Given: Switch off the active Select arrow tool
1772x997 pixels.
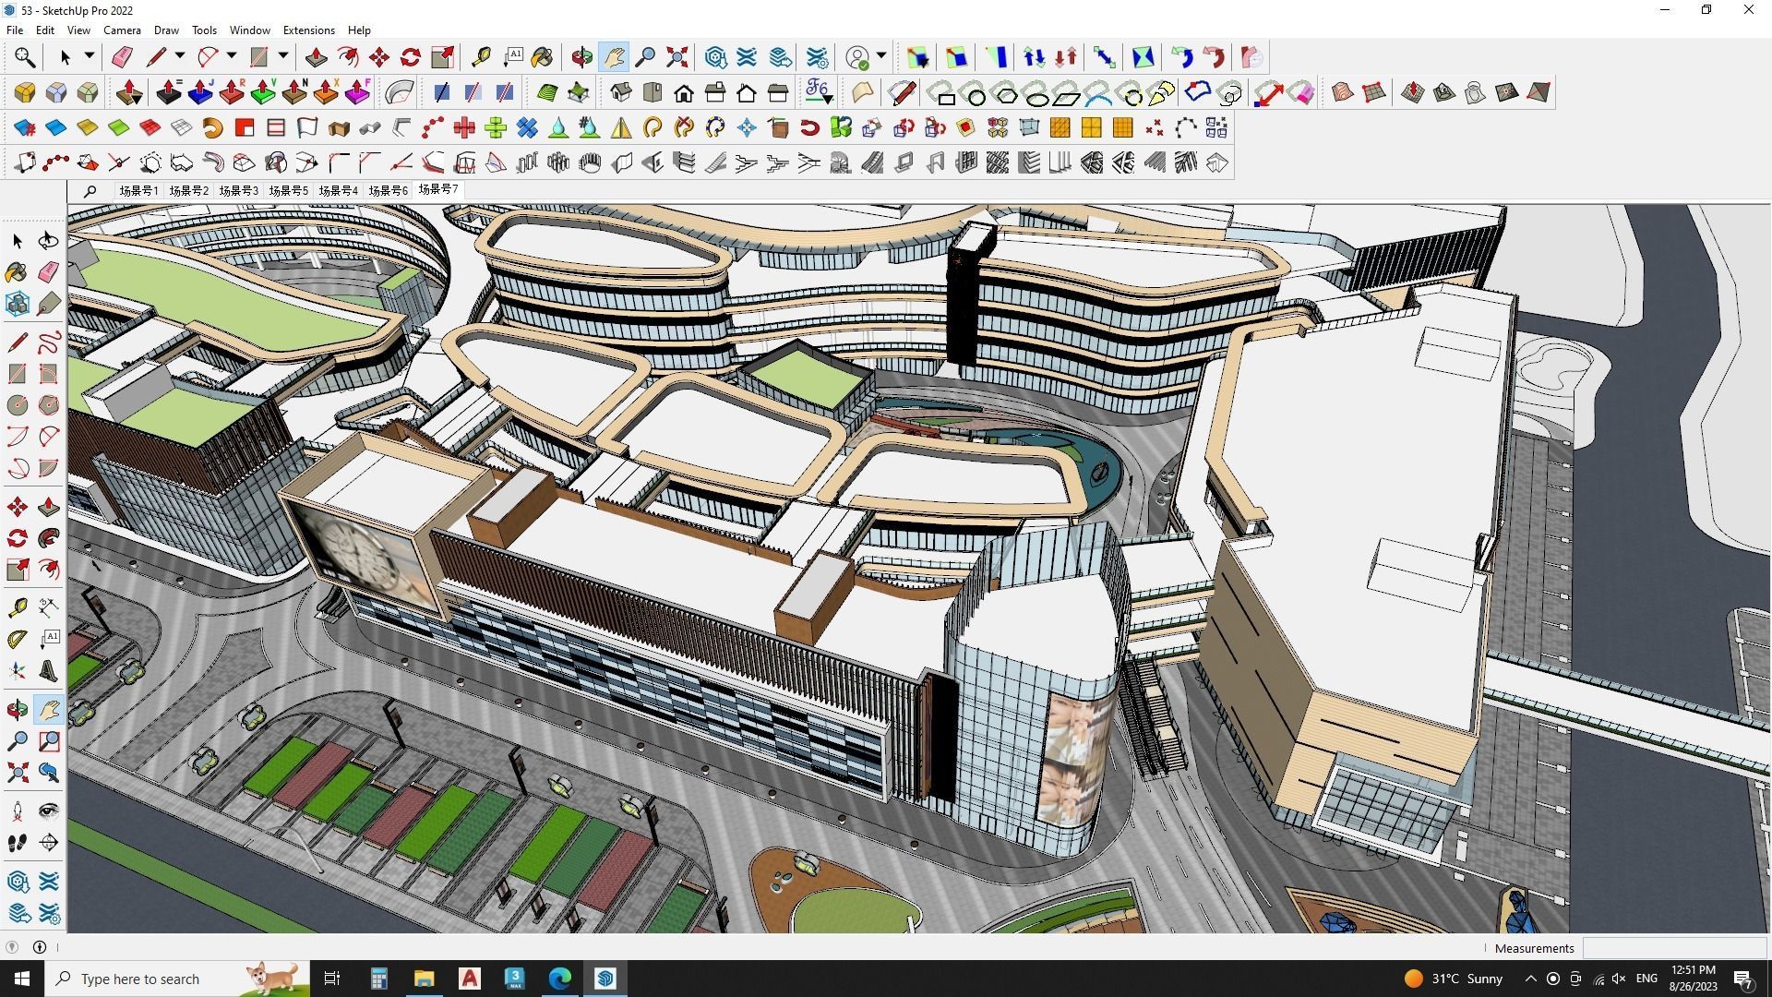Looking at the screenshot, I should point(66,56).
